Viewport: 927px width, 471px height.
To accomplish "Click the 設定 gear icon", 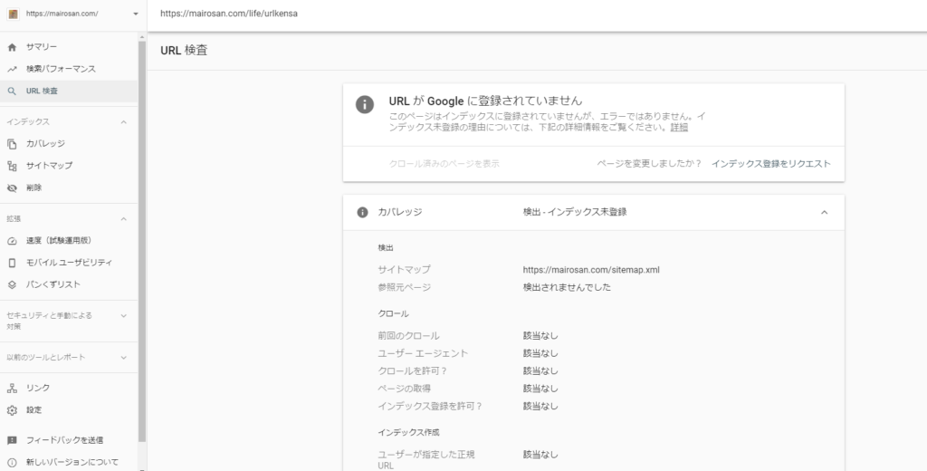I will (12, 409).
